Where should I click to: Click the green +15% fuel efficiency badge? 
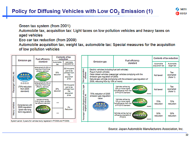(43, 92)
